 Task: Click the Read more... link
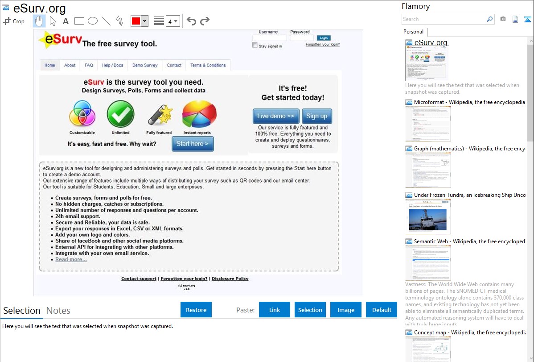(x=71, y=259)
